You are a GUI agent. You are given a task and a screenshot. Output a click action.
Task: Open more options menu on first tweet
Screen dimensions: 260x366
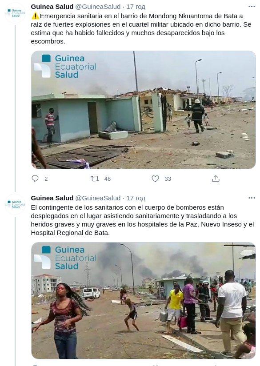tap(252, 7)
